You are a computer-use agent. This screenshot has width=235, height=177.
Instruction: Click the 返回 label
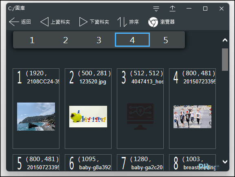click(26, 22)
